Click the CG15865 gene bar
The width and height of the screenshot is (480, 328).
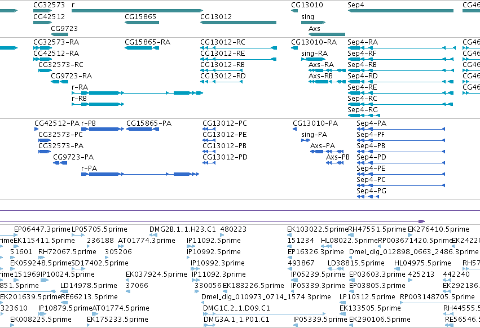click(x=142, y=23)
